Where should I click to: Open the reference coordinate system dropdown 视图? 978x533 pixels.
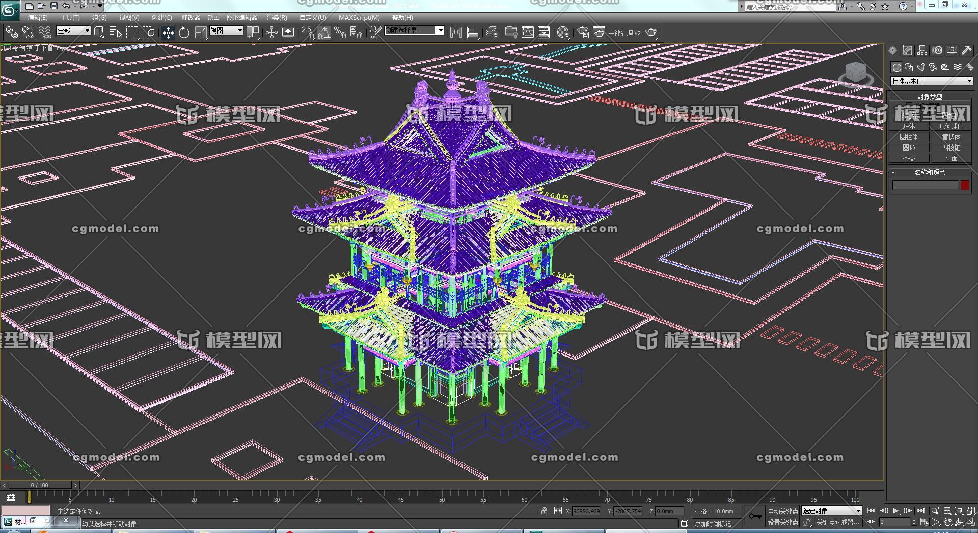tap(226, 31)
